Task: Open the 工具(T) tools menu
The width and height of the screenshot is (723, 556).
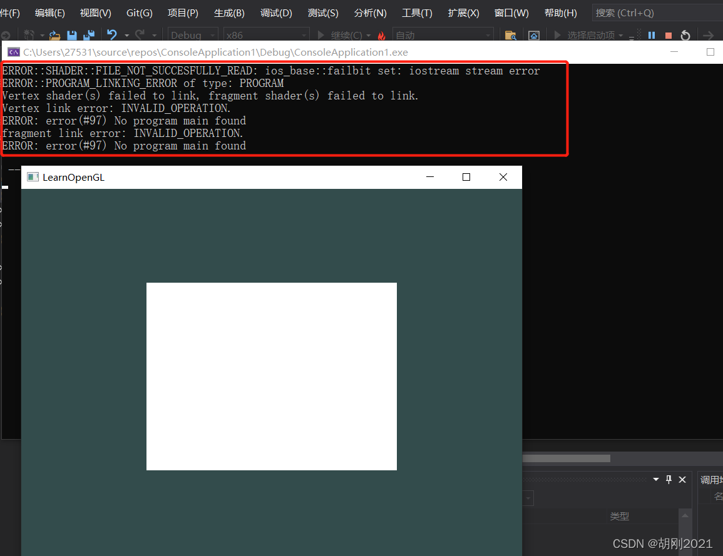Action: point(417,13)
